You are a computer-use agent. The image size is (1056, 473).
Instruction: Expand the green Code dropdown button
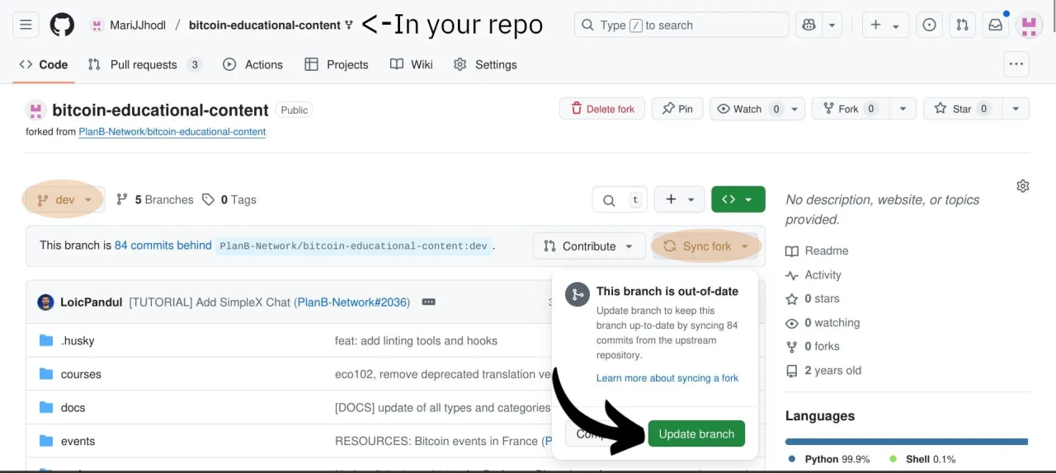tap(738, 199)
